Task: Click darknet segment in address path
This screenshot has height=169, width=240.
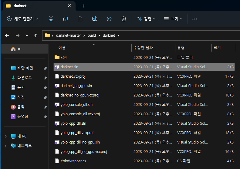Action: (x=109, y=35)
